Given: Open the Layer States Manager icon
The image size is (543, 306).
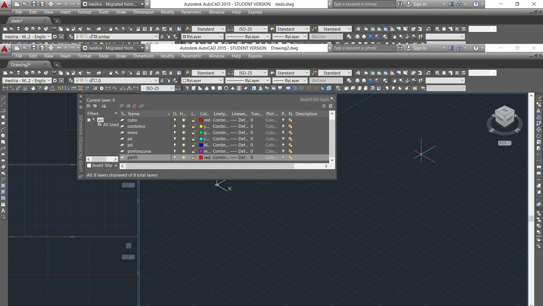Looking at the screenshot, I should click(x=104, y=106).
